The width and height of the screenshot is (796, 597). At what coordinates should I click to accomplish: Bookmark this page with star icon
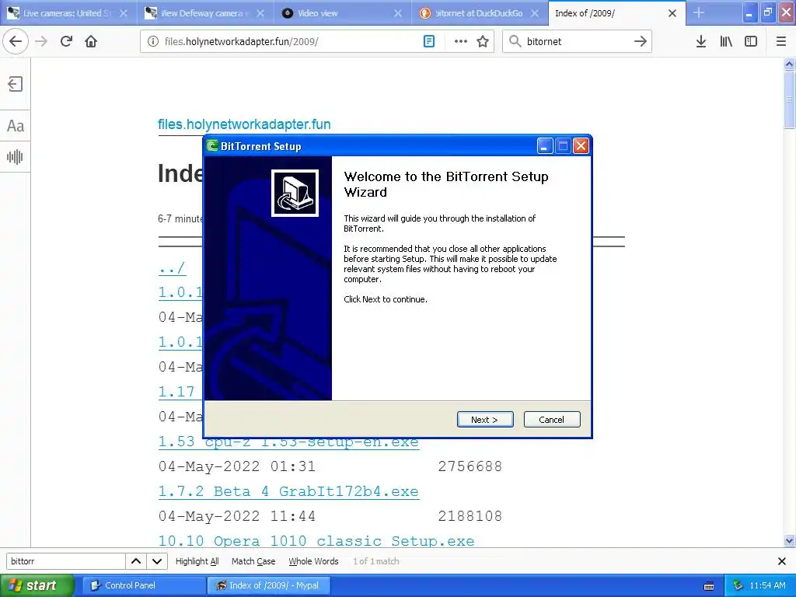click(483, 42)
